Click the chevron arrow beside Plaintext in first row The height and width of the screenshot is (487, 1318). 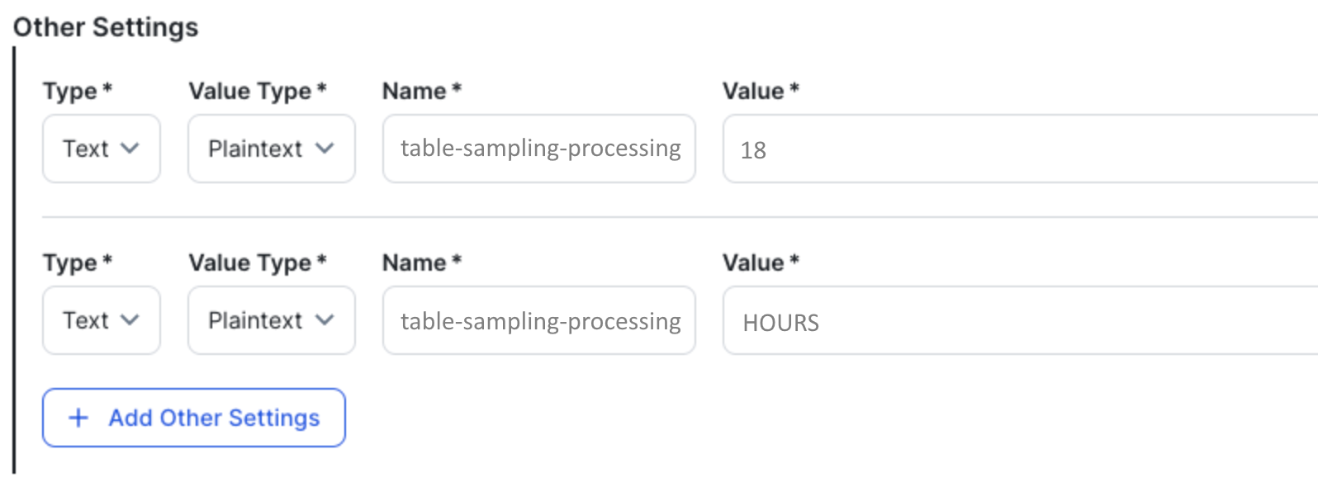click(325, 149)
